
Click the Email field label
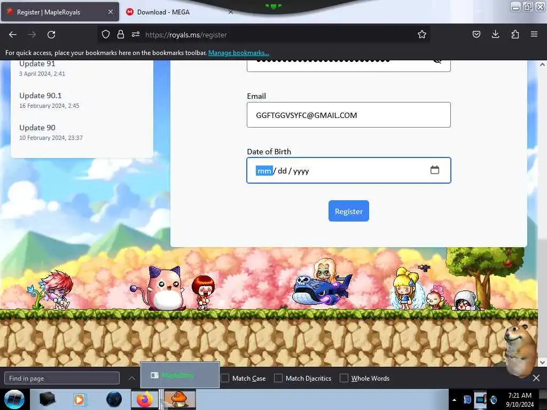tap(256, 96)
